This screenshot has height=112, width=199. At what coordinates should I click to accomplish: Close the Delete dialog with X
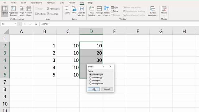coord(110,66)
